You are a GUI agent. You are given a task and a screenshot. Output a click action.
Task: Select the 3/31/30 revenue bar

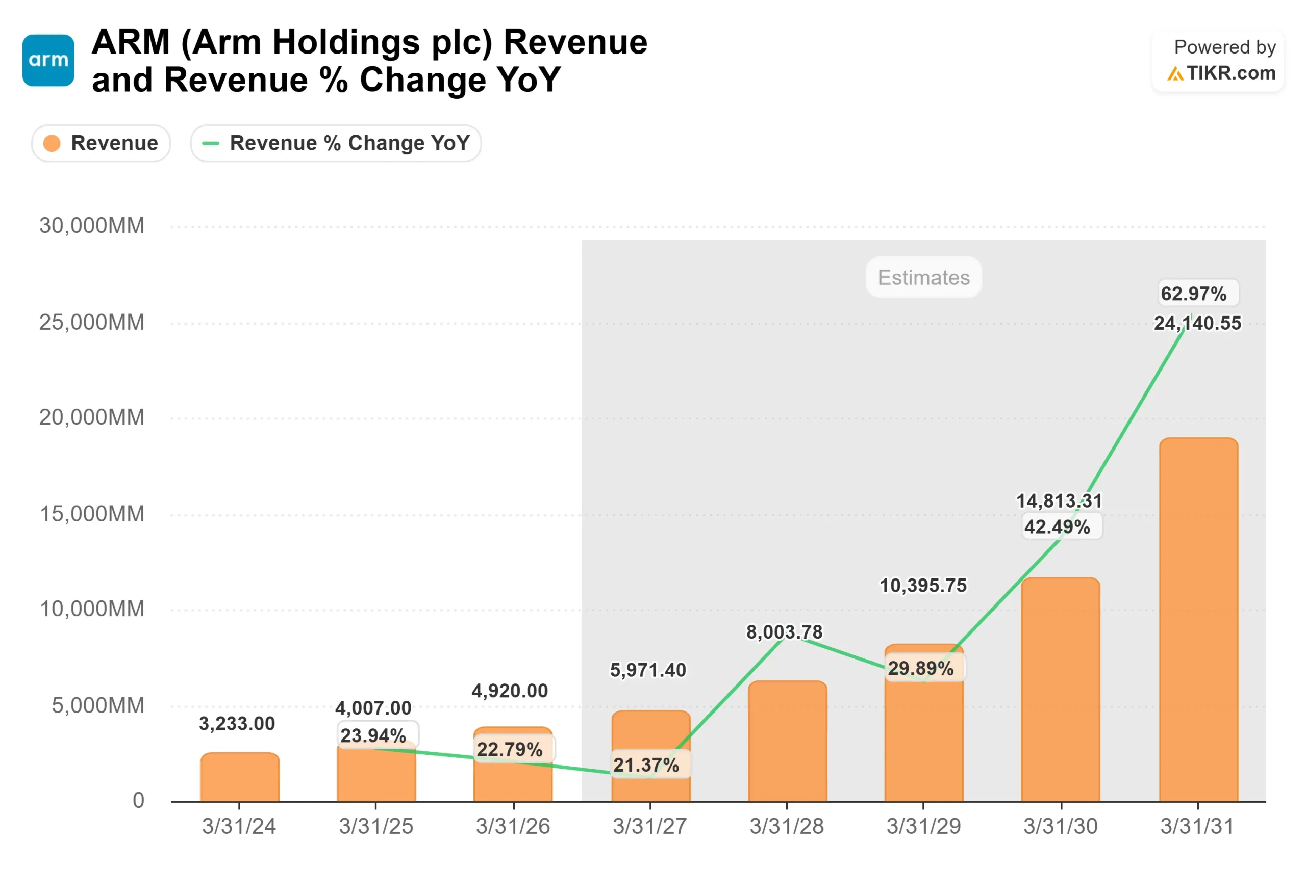[1061, 690]
